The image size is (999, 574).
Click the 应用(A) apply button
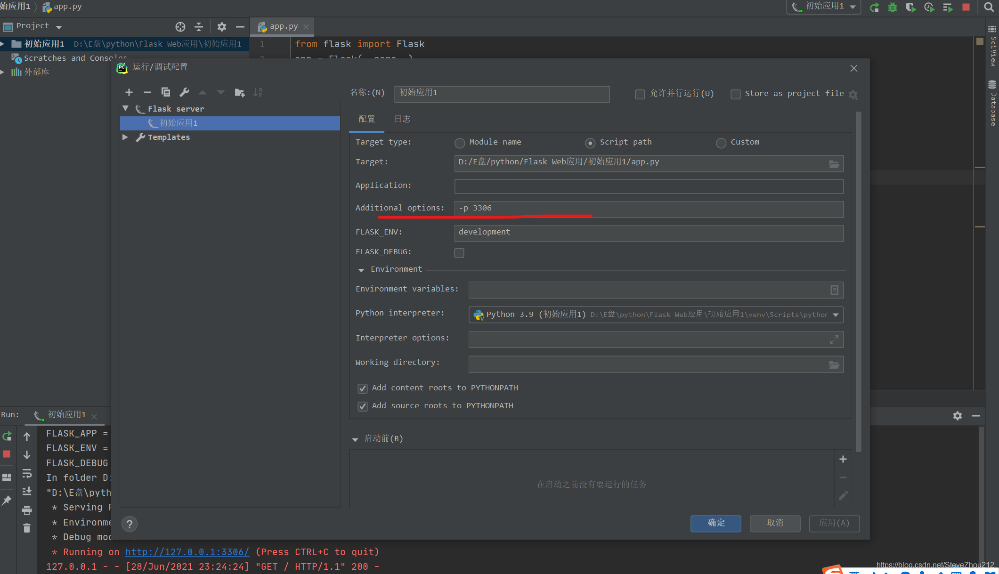(x=834, y=523)
